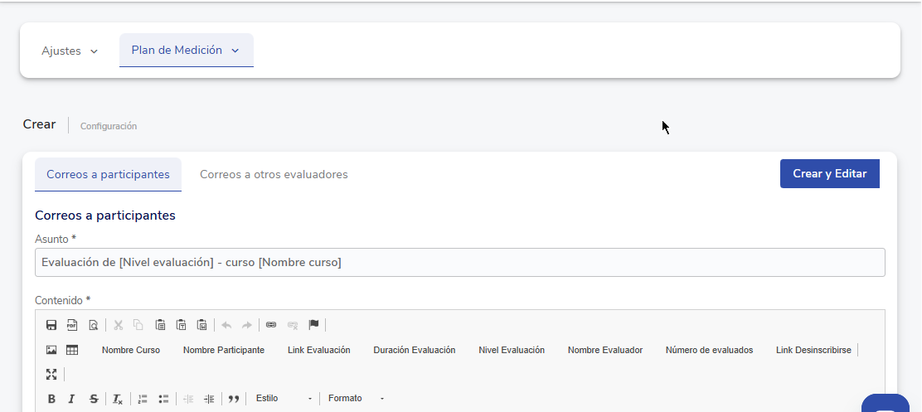This screenshot has width=922, height=412.
Task: Click the Asunto subject input field
Action: pyautogui.click(x=459, y=263)
